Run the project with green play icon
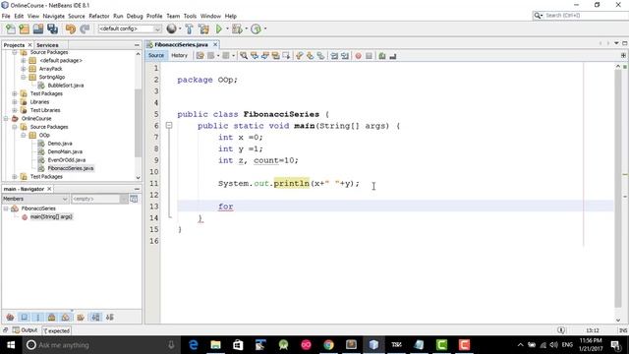This screenshot has width=629, height=354. point(218,29)
